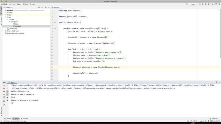Open the Event Log button

point(213,118)
